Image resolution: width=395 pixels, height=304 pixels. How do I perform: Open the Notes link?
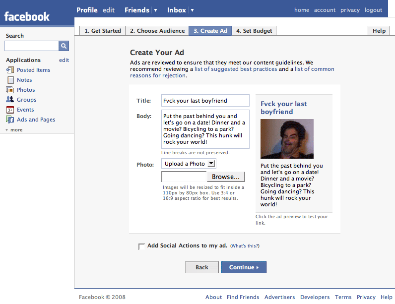pyautogui.click(x=24, y=80)
